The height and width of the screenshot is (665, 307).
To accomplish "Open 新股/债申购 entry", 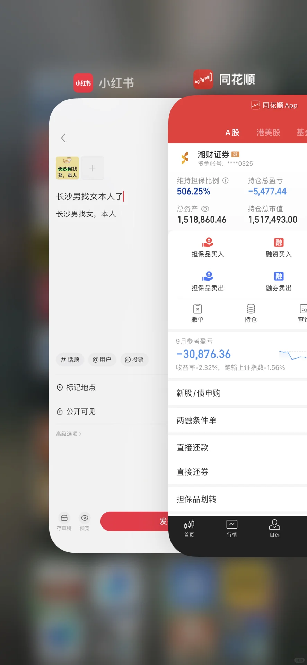I will tap(238, 393).
